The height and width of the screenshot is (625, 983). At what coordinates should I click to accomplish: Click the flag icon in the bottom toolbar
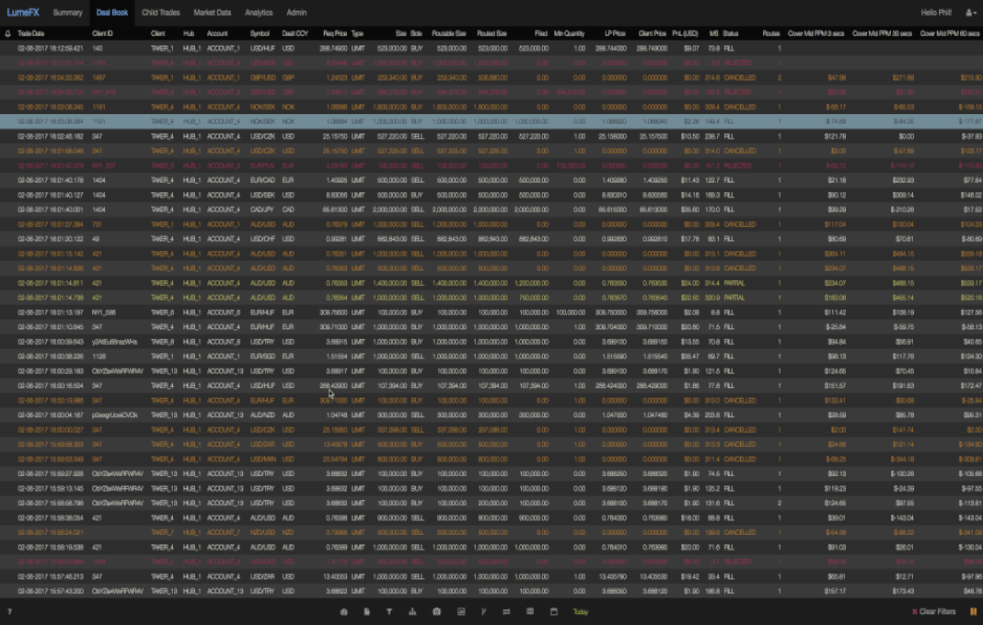483,612
